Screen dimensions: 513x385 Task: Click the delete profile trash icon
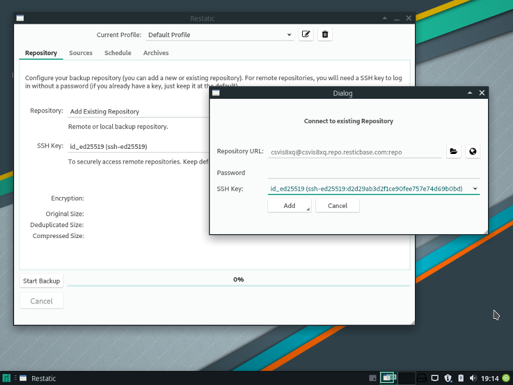(x=325, y=34)
